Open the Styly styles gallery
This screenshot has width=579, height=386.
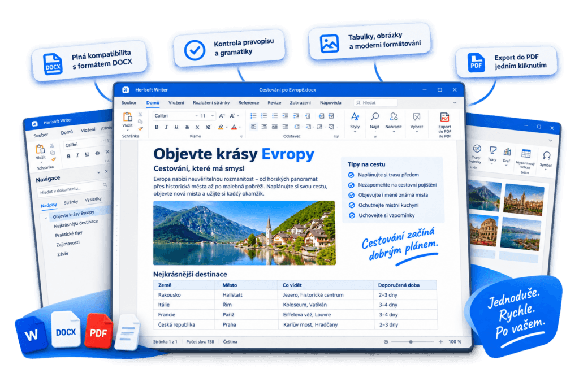point(355,121)
